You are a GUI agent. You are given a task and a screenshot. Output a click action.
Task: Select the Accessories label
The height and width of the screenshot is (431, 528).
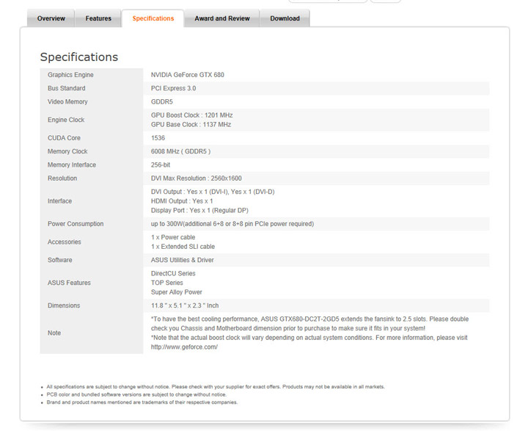(x=65, y=242)
